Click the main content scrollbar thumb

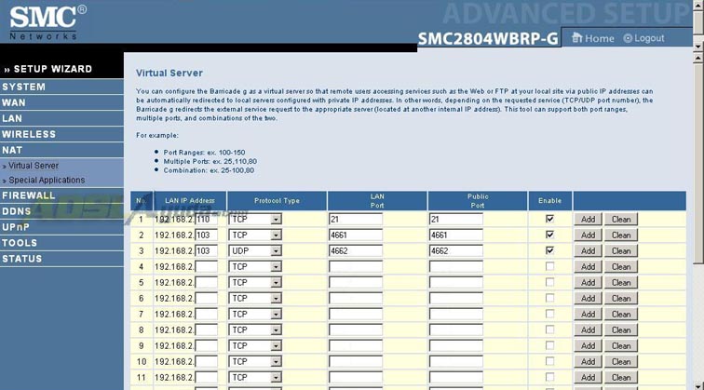tap(698, 164)
